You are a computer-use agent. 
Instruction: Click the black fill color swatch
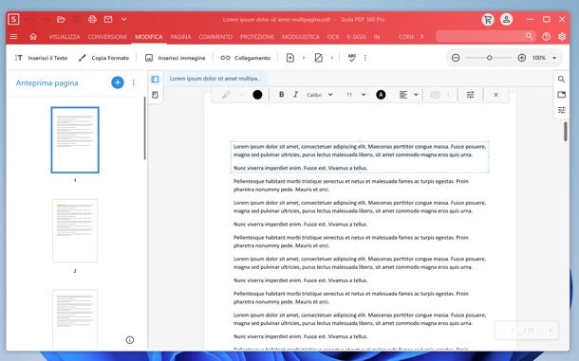(x=257, y=95)
